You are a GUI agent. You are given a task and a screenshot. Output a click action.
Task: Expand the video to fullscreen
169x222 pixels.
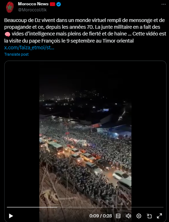coord(159,216)
